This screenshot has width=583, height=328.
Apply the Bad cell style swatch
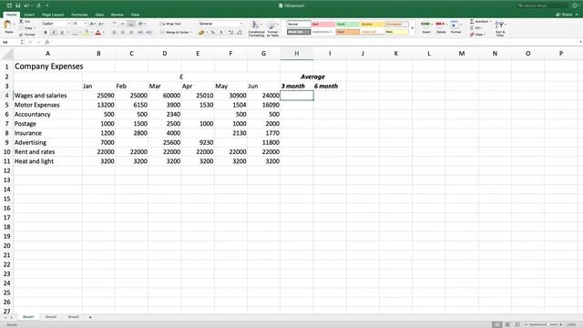[323, 25]
